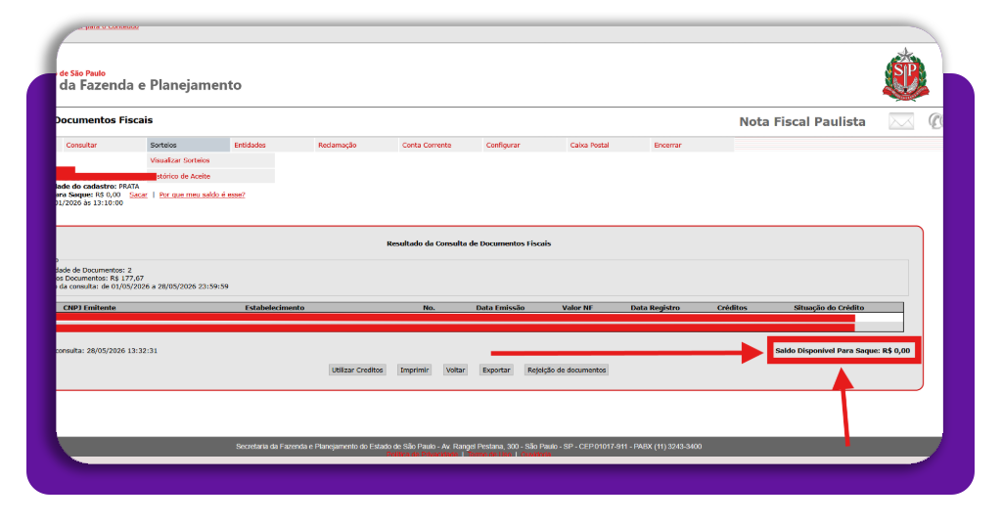This screenshot has width=1002, height=524.
Task: Open 'Por que meu saldo é esse?' link
Action: coord(202,195)
